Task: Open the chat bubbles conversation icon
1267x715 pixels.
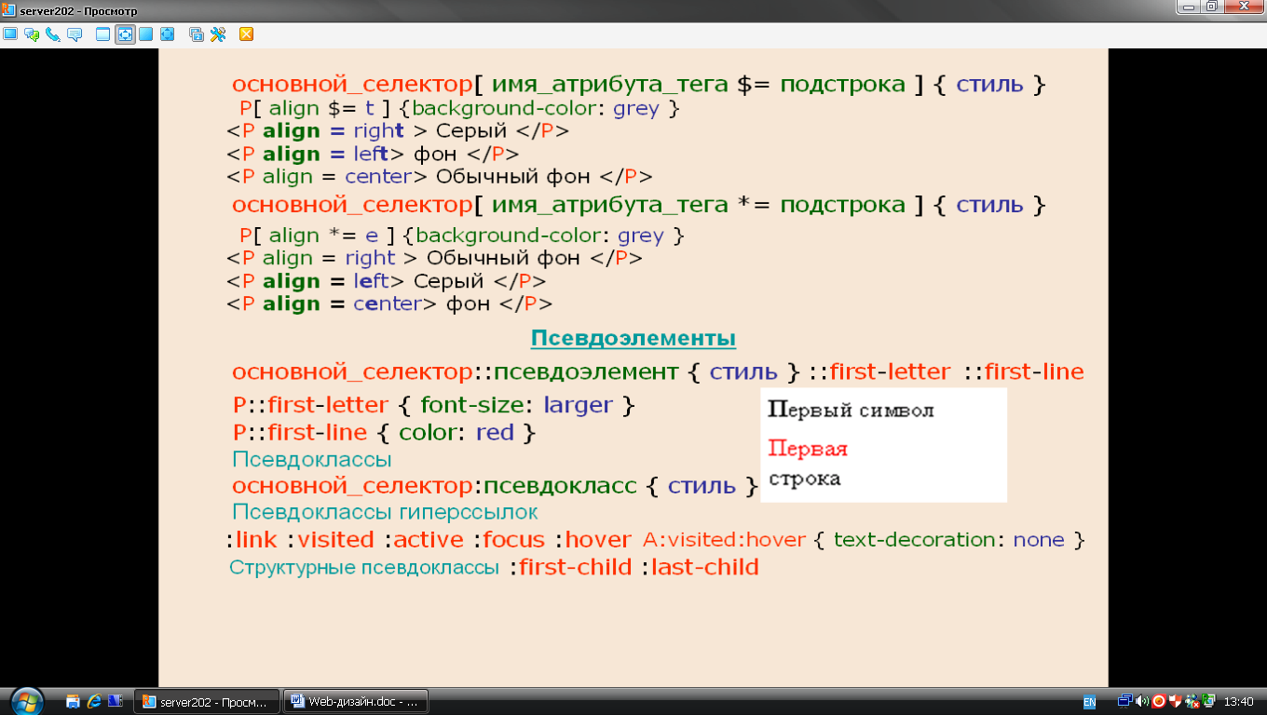Action: 32,34
